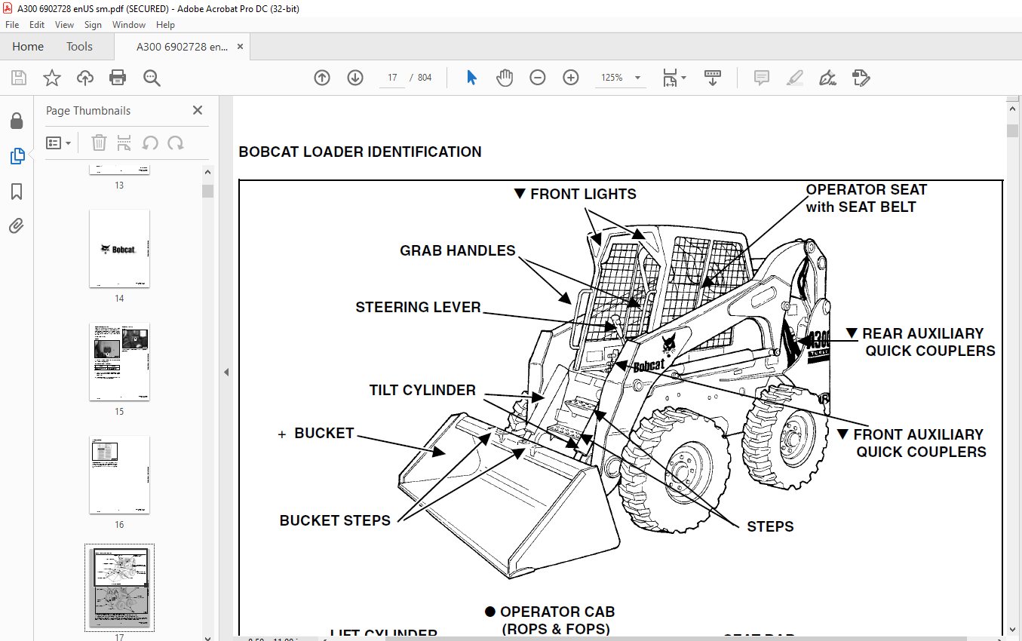Open the Bookmarks panel
The image size is (1022, 641).
click(x=17, y=191)
